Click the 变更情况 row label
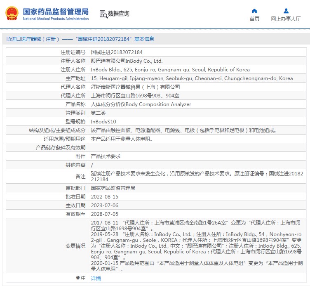 [75, 246]
